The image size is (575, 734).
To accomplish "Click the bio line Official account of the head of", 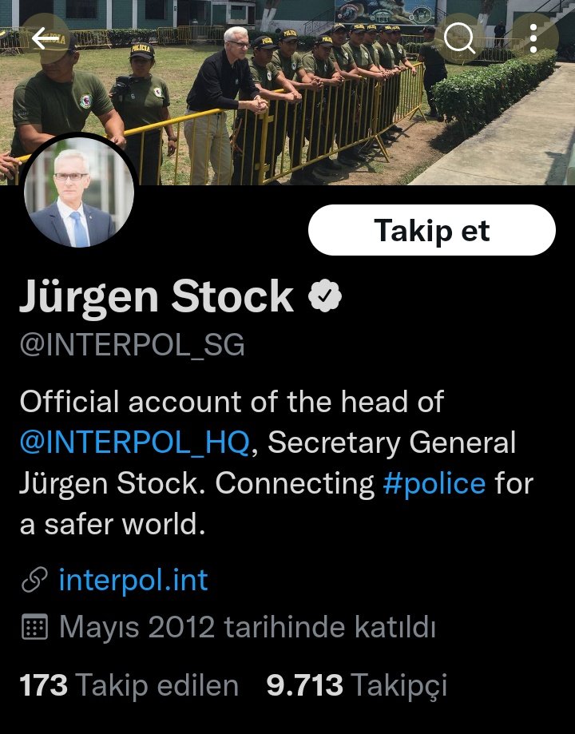I will pyautogui.click(x=232, y=402).
